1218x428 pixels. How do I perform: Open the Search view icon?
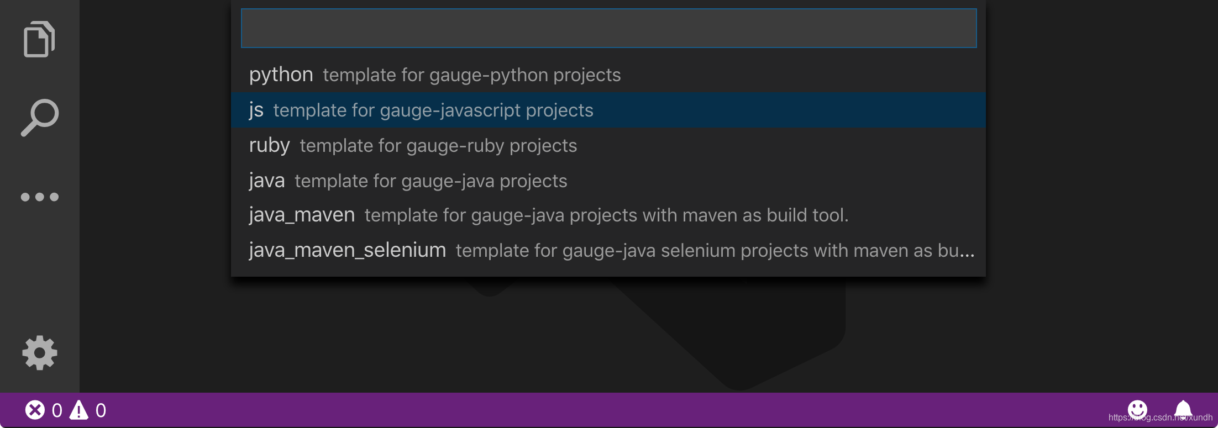pyautogui.click(x=39, y=117)
